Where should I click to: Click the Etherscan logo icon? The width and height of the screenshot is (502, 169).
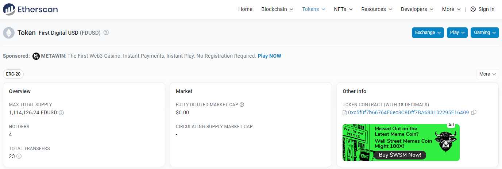[x=9, y=9]
